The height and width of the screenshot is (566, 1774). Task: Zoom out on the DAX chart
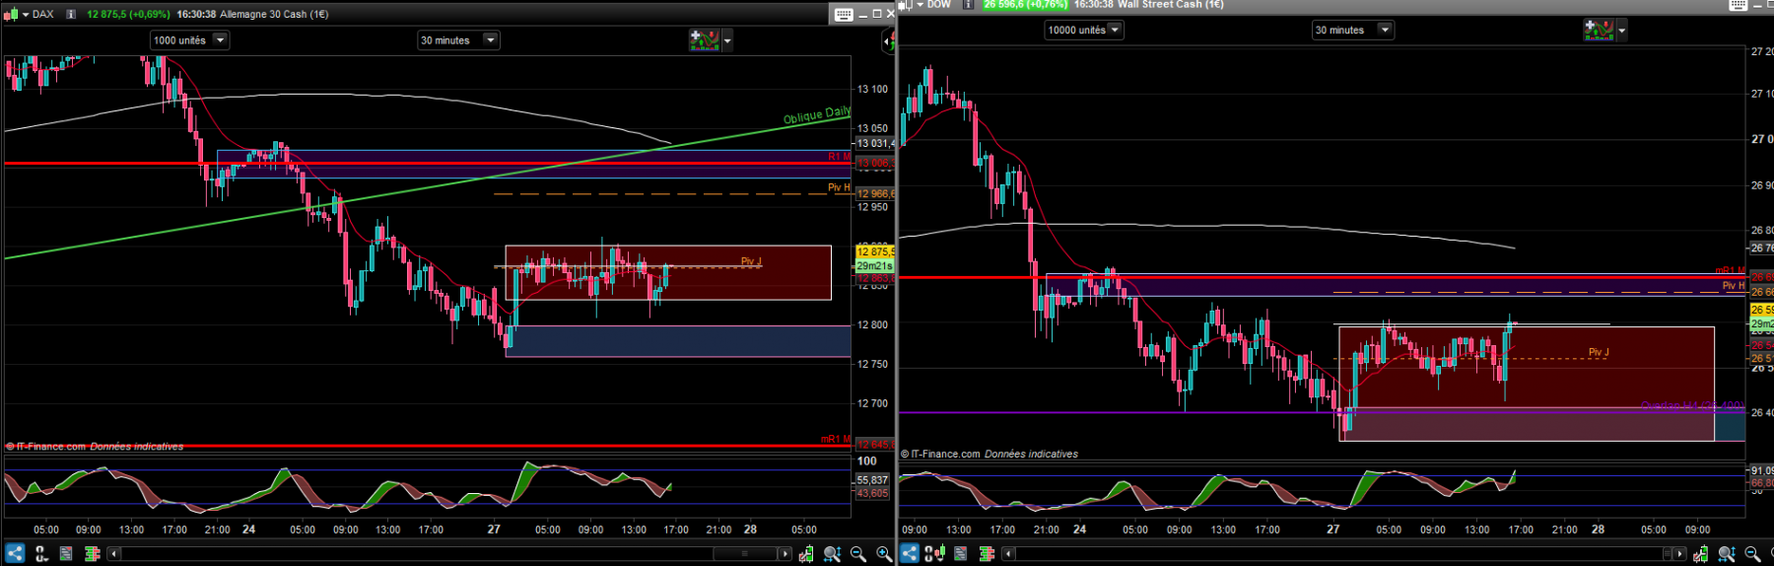[x=857, y=554]
